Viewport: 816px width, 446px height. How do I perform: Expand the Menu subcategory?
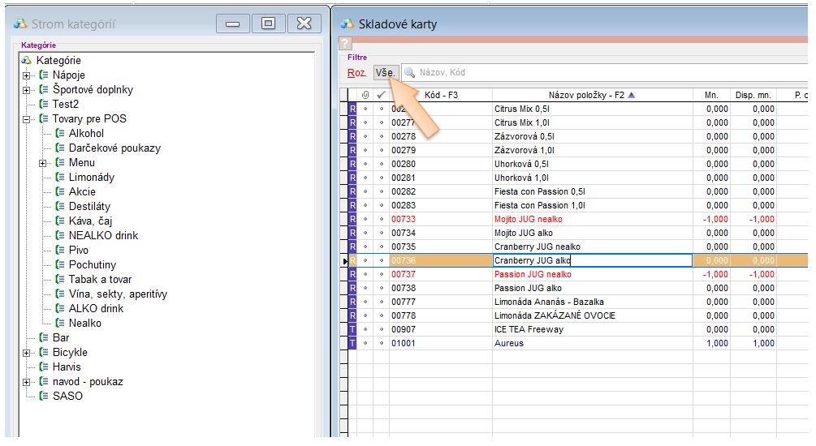pos(43,162)
